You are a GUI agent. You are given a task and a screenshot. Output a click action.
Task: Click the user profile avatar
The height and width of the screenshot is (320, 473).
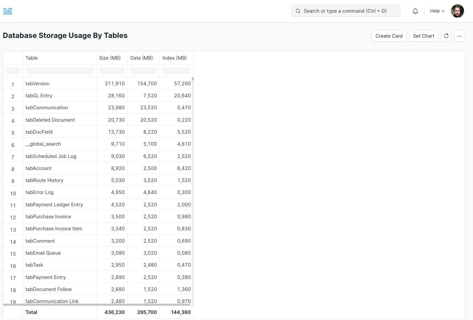(x=457, y=11)
